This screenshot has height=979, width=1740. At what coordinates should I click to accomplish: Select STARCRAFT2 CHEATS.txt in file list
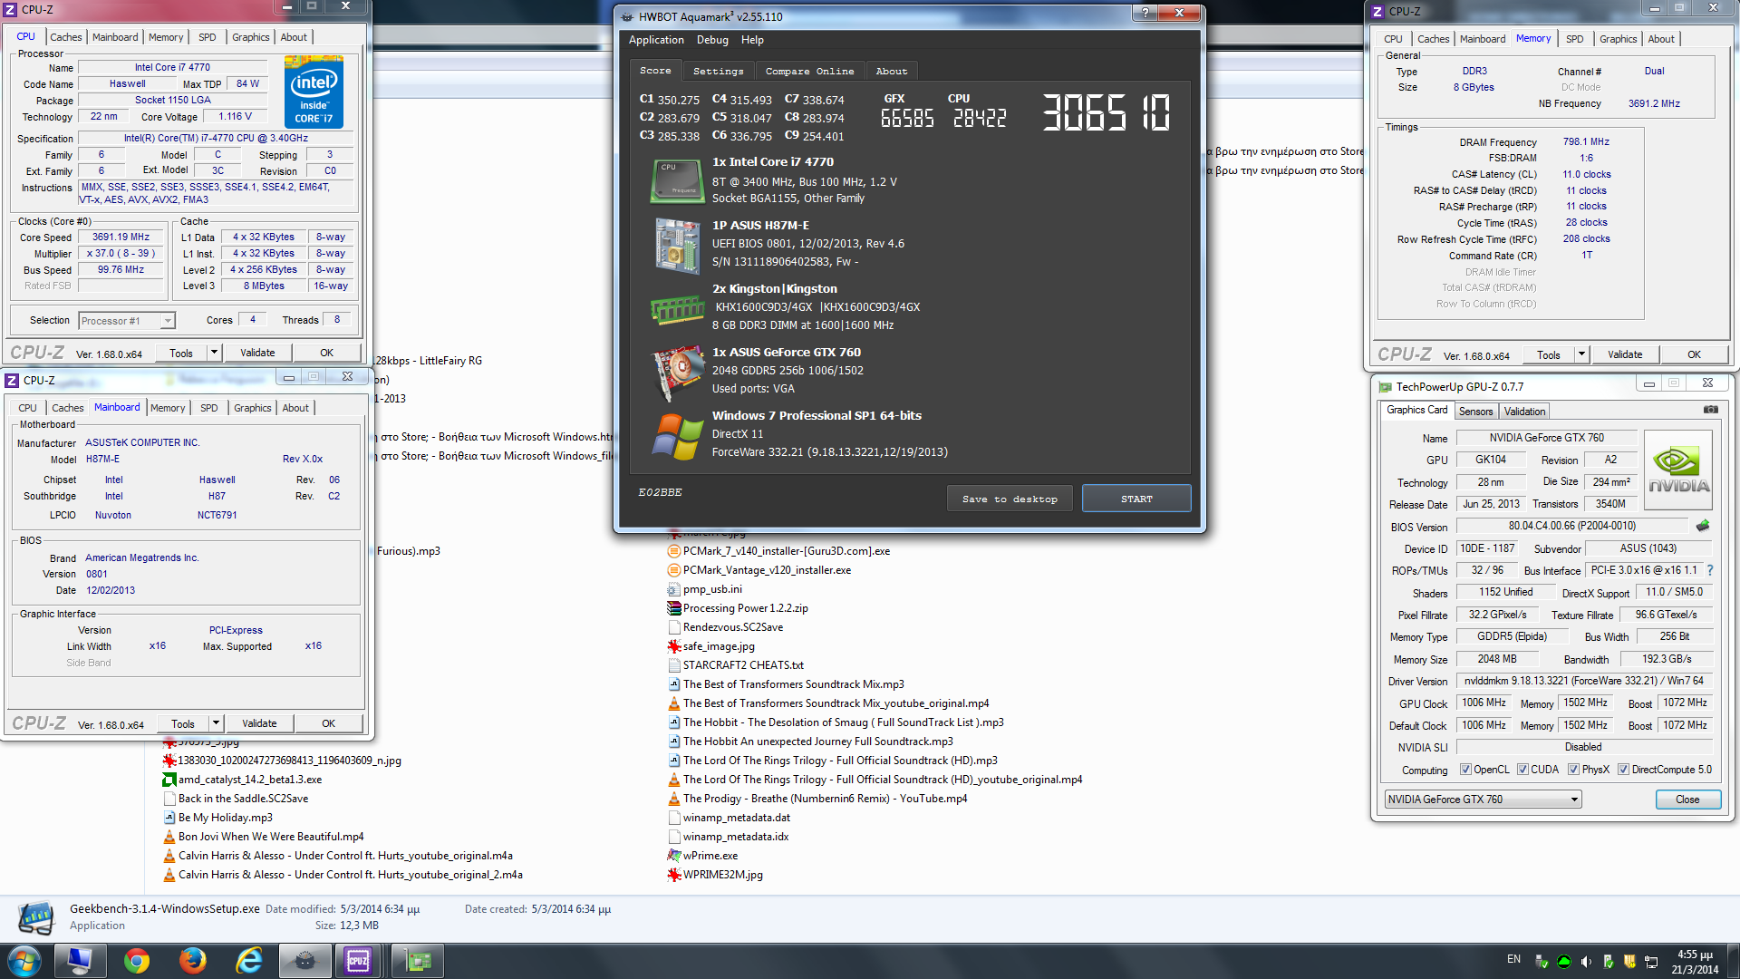tap(743, 665)
